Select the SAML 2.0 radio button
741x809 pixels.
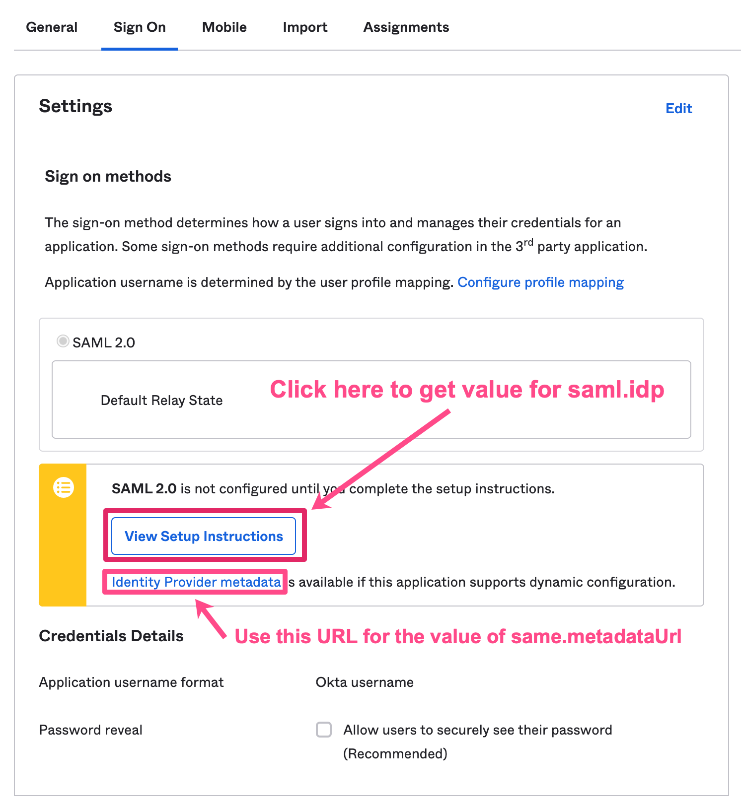(x=63, y=341)
